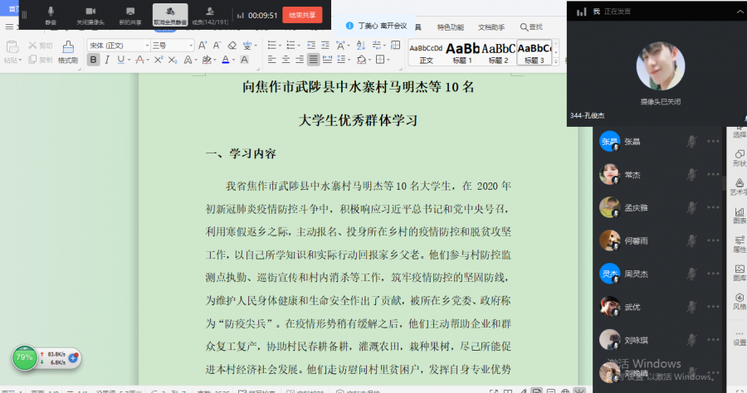Image resolution: width=747 pixels, height=393 pixels.
Task: Click the Copy (复制) button
Action: point(41,60)
